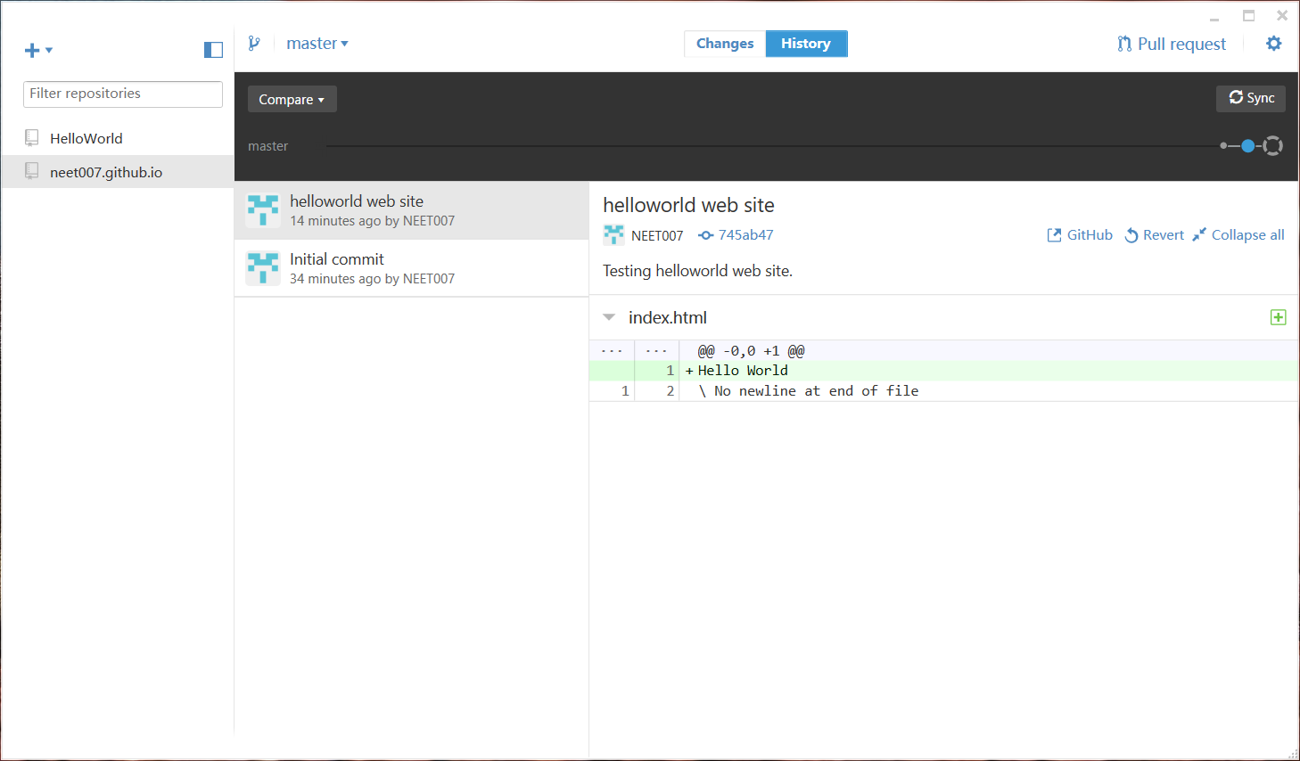Click the green added-file icon for index.html

(x=1278, y=317)
